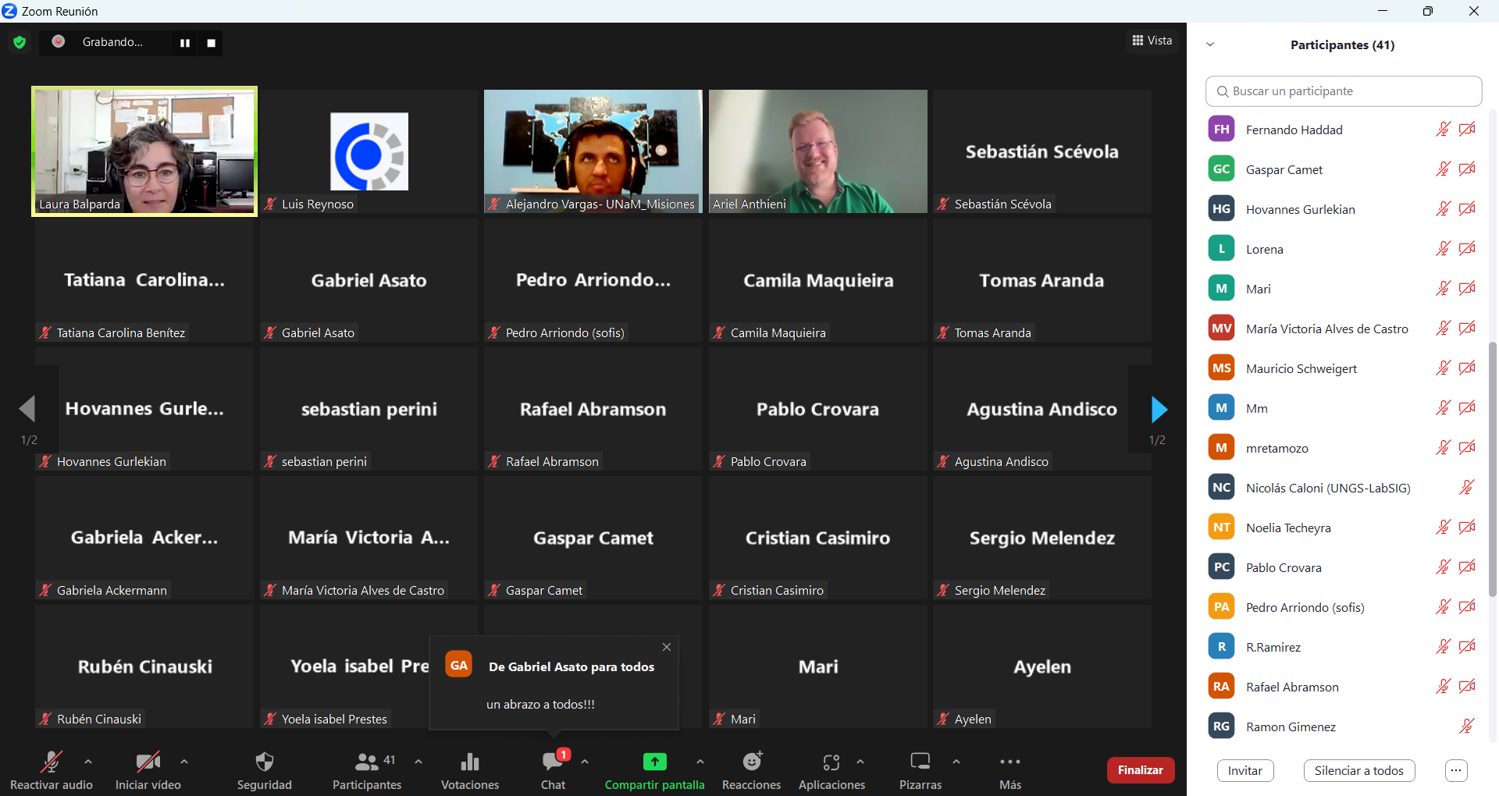Toggle Fernando Haddad's muted microphone icon
Viewport: 1499px width, 796px height.
1443,130
